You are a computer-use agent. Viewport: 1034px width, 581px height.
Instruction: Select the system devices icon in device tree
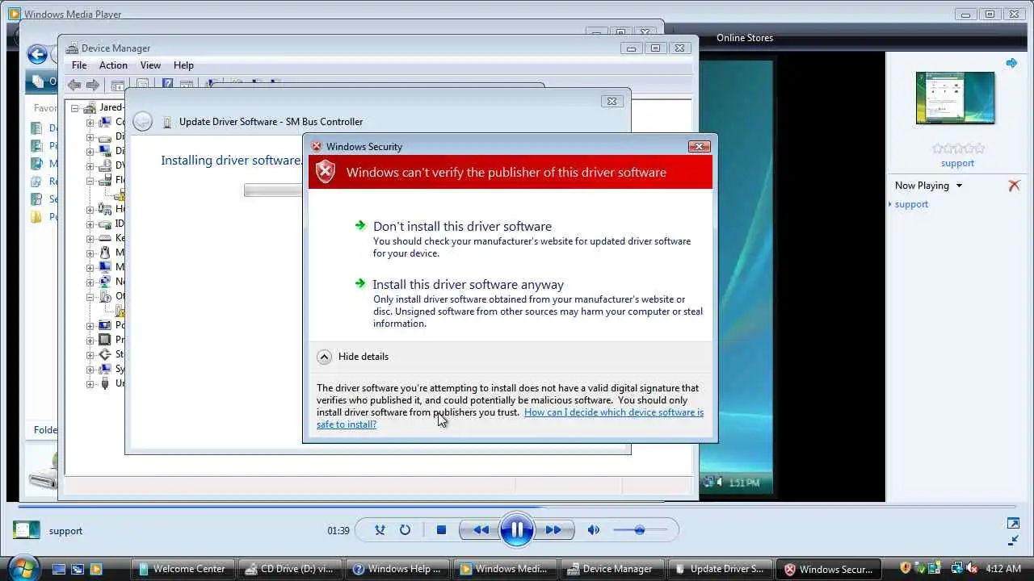pos(105,370)
